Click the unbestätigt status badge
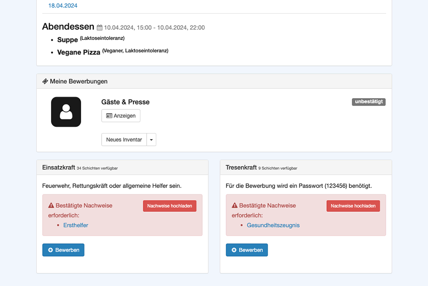The width and height of the screenshot is (428, 286). (x=368, y=102)
